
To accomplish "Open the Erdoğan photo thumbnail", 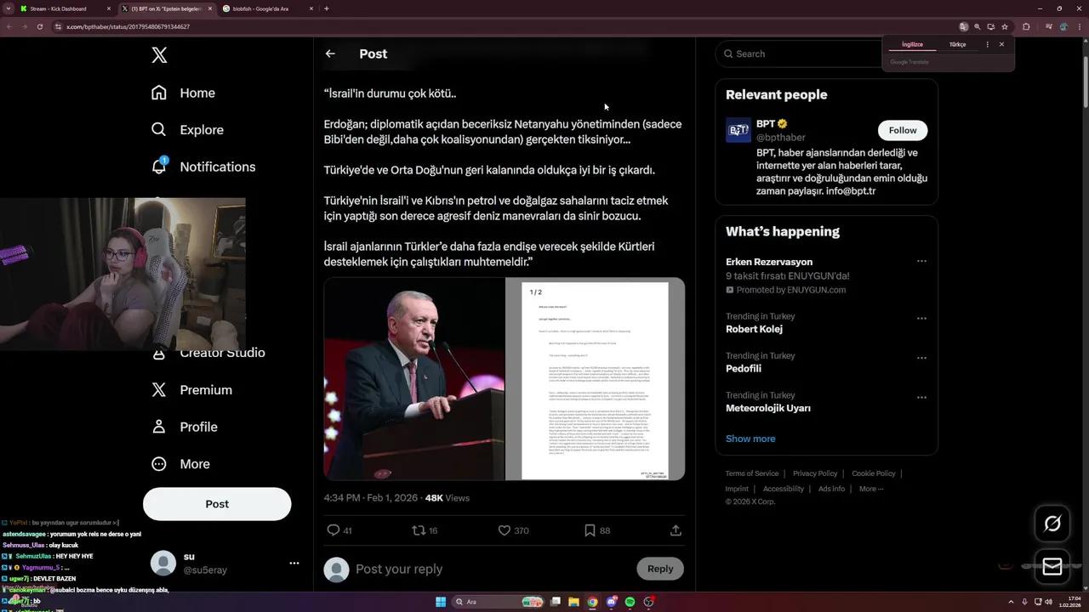I will 414,379.
